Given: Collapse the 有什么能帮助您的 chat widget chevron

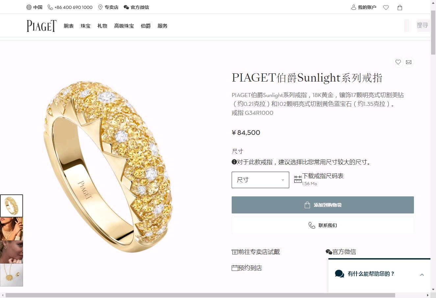Looking at the screenshot, I should [422, 275].
